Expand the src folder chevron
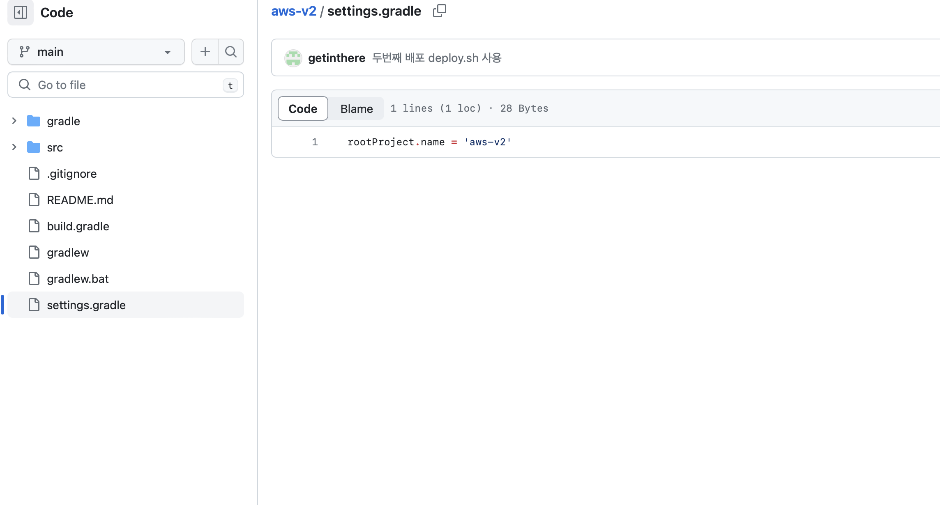 [x=14, y=147]
